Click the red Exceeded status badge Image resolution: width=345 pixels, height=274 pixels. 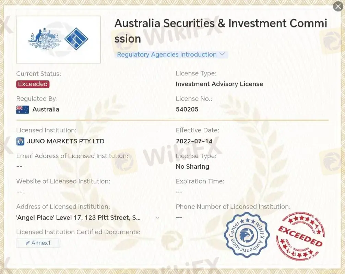point(33,84)
